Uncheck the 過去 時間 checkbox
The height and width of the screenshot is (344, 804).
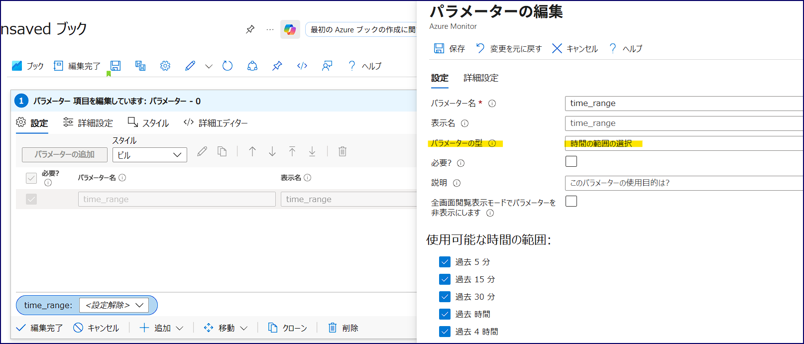click(x=445, y=314)
